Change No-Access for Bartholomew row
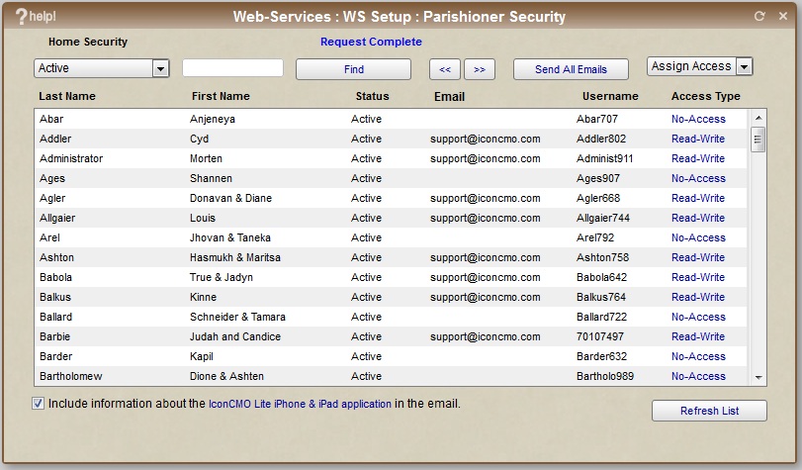The image size is (802, 470). pyautogui.click(x=698, y=376)
